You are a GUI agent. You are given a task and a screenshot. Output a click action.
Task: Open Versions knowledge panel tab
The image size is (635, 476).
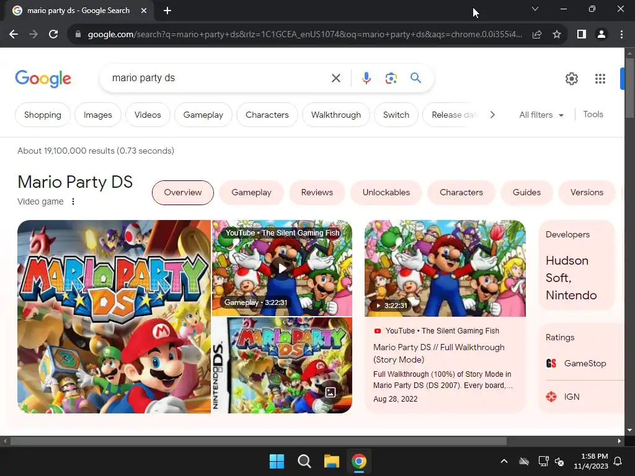(x=587, y=193)
